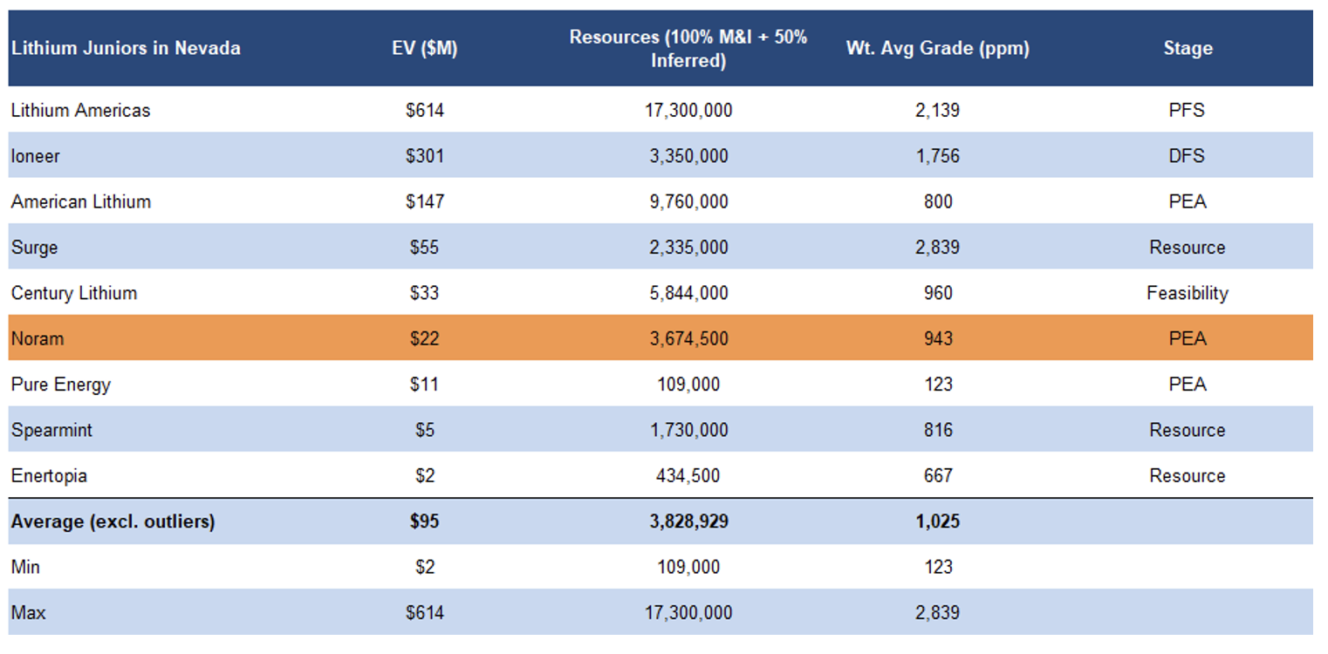Select the highlighted 'Noram' company name
The height and width of the screenshot is (654, 1328).
tap(38, 338)
